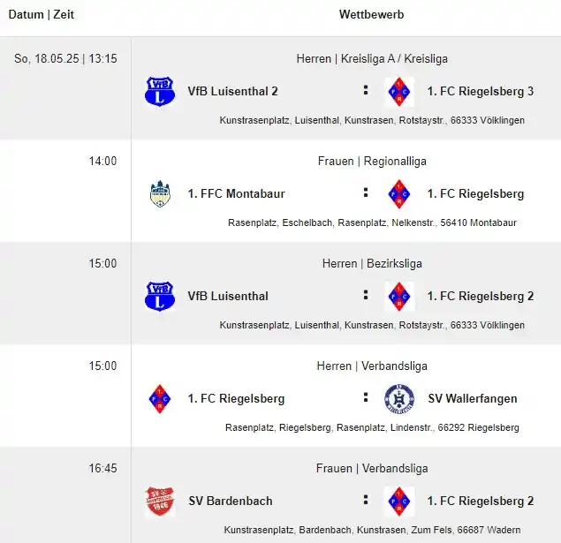Open the SV Wallerfangen team link
The width and height of the screenshot is (561, 543).
[473, 398]
